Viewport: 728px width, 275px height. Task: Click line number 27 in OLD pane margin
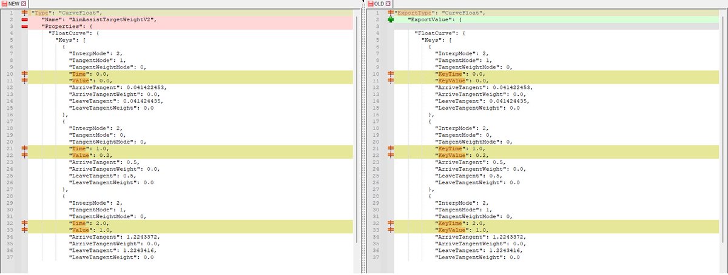pos(376,189)
